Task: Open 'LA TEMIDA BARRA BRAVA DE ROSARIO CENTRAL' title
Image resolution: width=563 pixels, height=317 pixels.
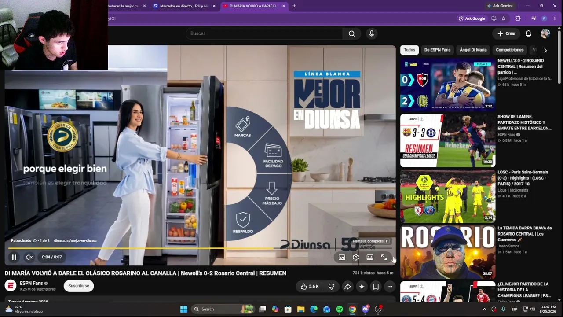Action: 524,234
